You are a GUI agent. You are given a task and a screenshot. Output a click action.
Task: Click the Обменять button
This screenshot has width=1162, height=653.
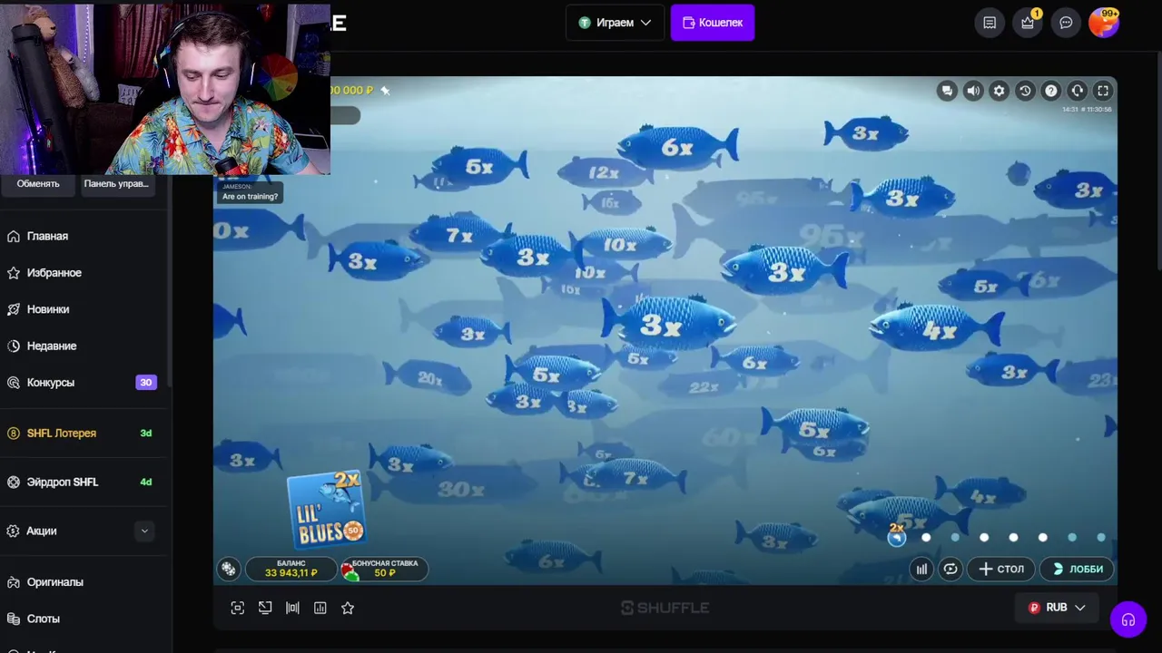[38, 183]
